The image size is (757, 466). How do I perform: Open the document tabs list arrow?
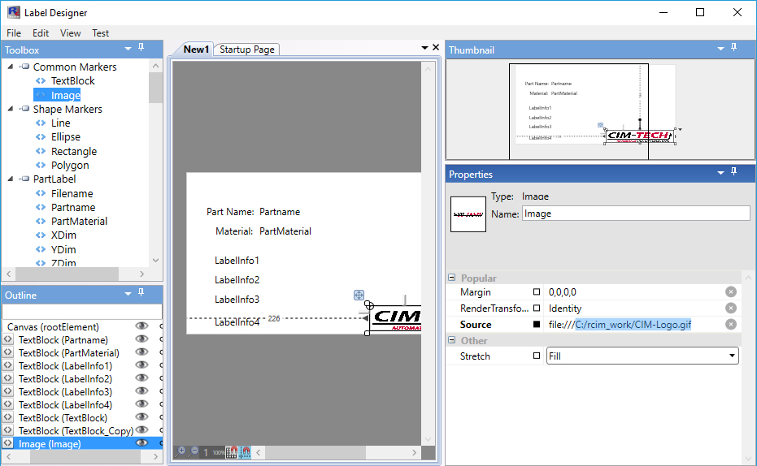[x=424, y=48]
